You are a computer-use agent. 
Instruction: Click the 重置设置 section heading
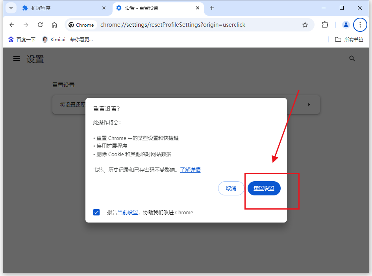tap(63, 85)
